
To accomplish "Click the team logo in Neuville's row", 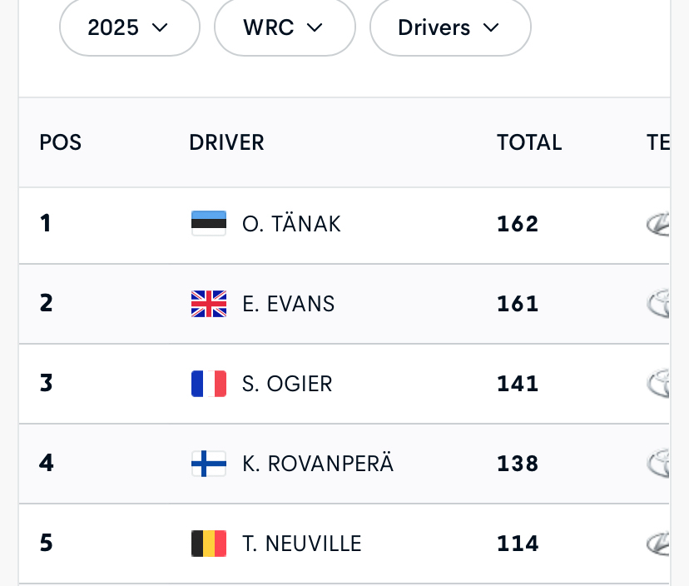I will [658, 544].
